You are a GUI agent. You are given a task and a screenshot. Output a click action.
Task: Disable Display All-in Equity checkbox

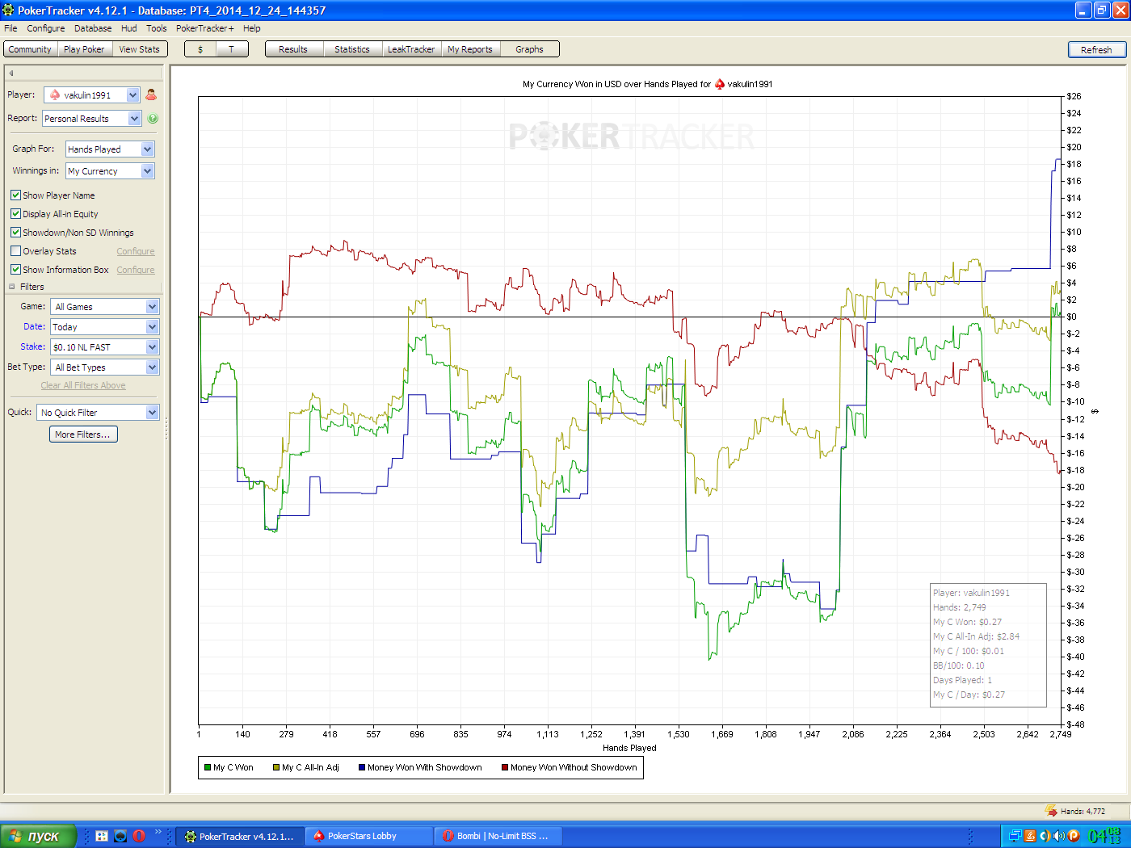pyautogui.click(x=15, y=214)
